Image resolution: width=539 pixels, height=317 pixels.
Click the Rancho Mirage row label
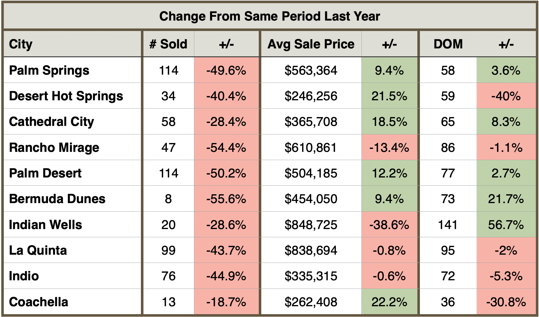click(x=54, y=148)
